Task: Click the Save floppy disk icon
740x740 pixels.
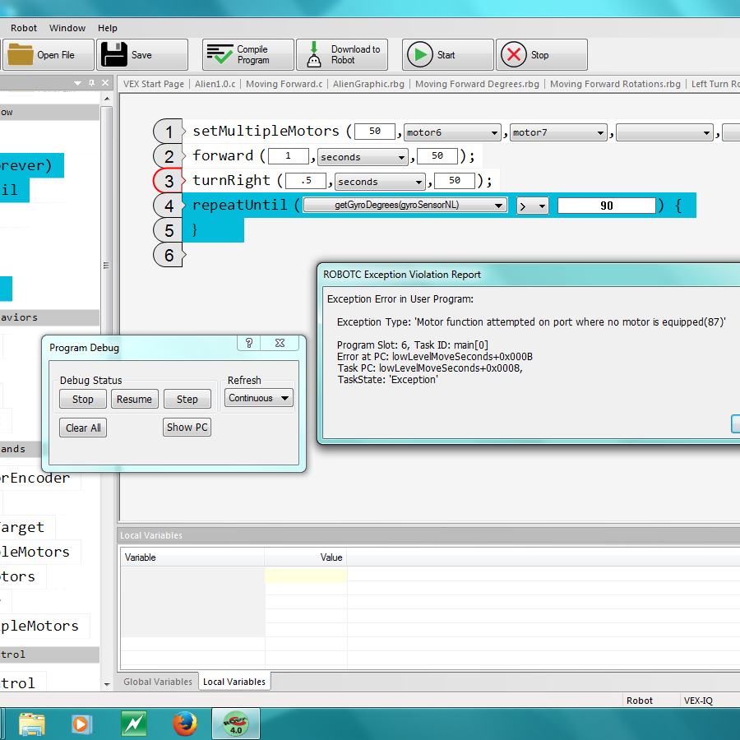Action: pyautogui.click(x=114, y=54)
